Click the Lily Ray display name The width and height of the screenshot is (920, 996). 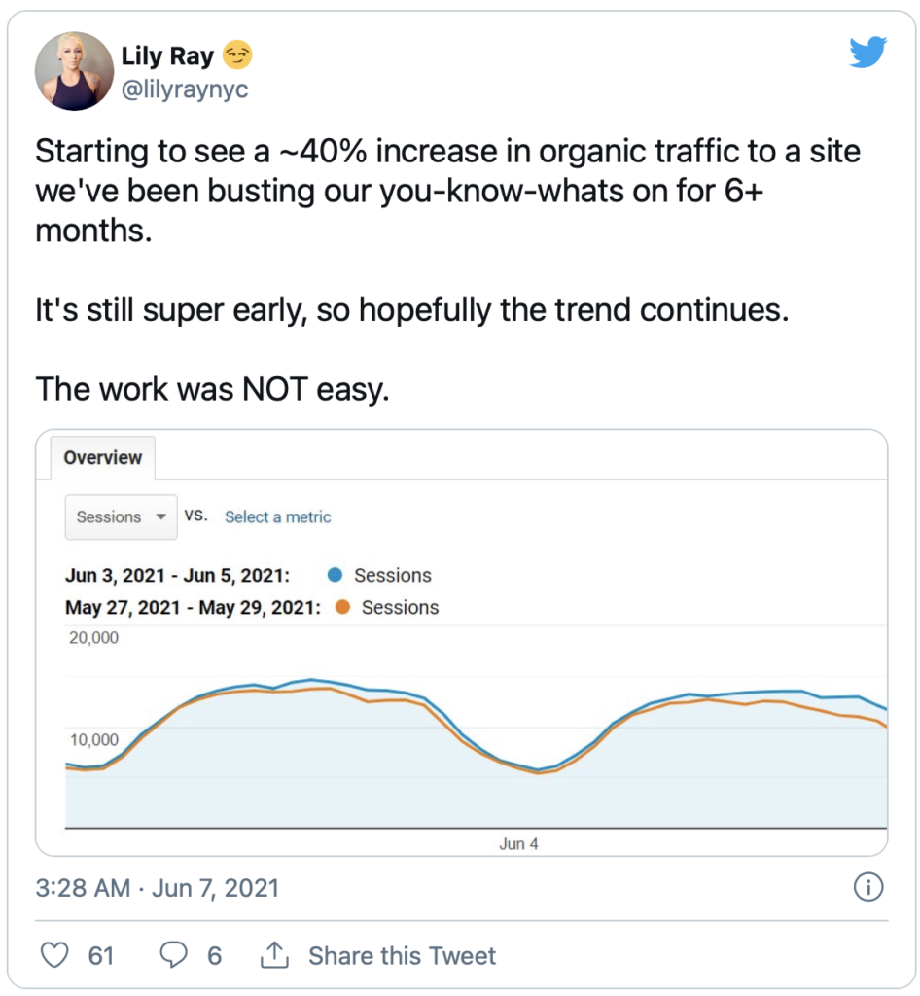click(x=167, y=55)
